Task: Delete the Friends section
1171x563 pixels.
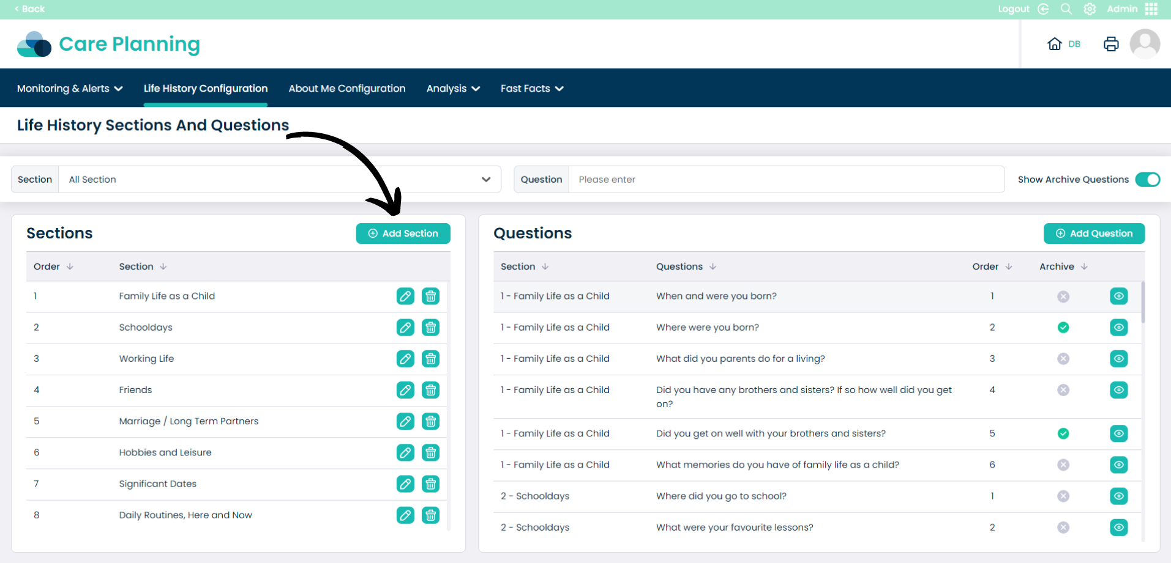Action: tap(431, 390)
